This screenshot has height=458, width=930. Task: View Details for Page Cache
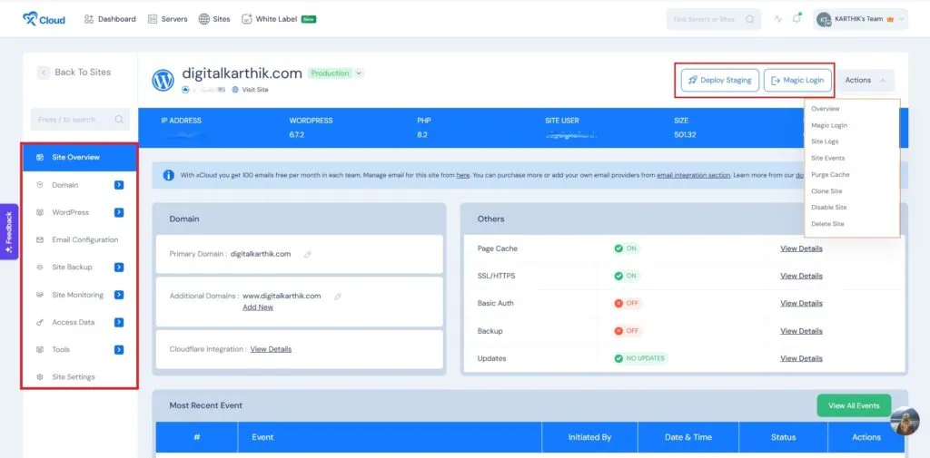pyautogui.click(x=801, y=248)
